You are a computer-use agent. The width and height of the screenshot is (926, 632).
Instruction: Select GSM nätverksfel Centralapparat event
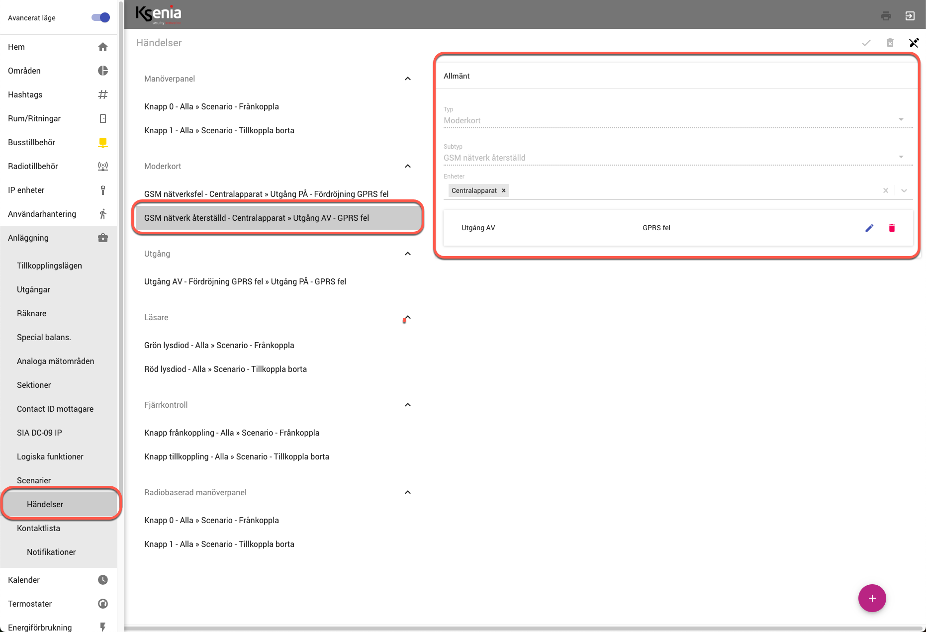pos(266,194)
